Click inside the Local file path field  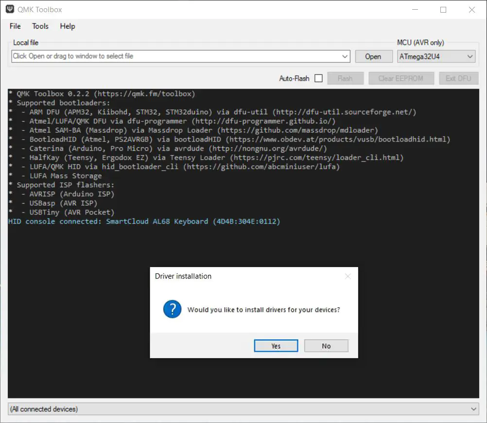tap(175, 56)
